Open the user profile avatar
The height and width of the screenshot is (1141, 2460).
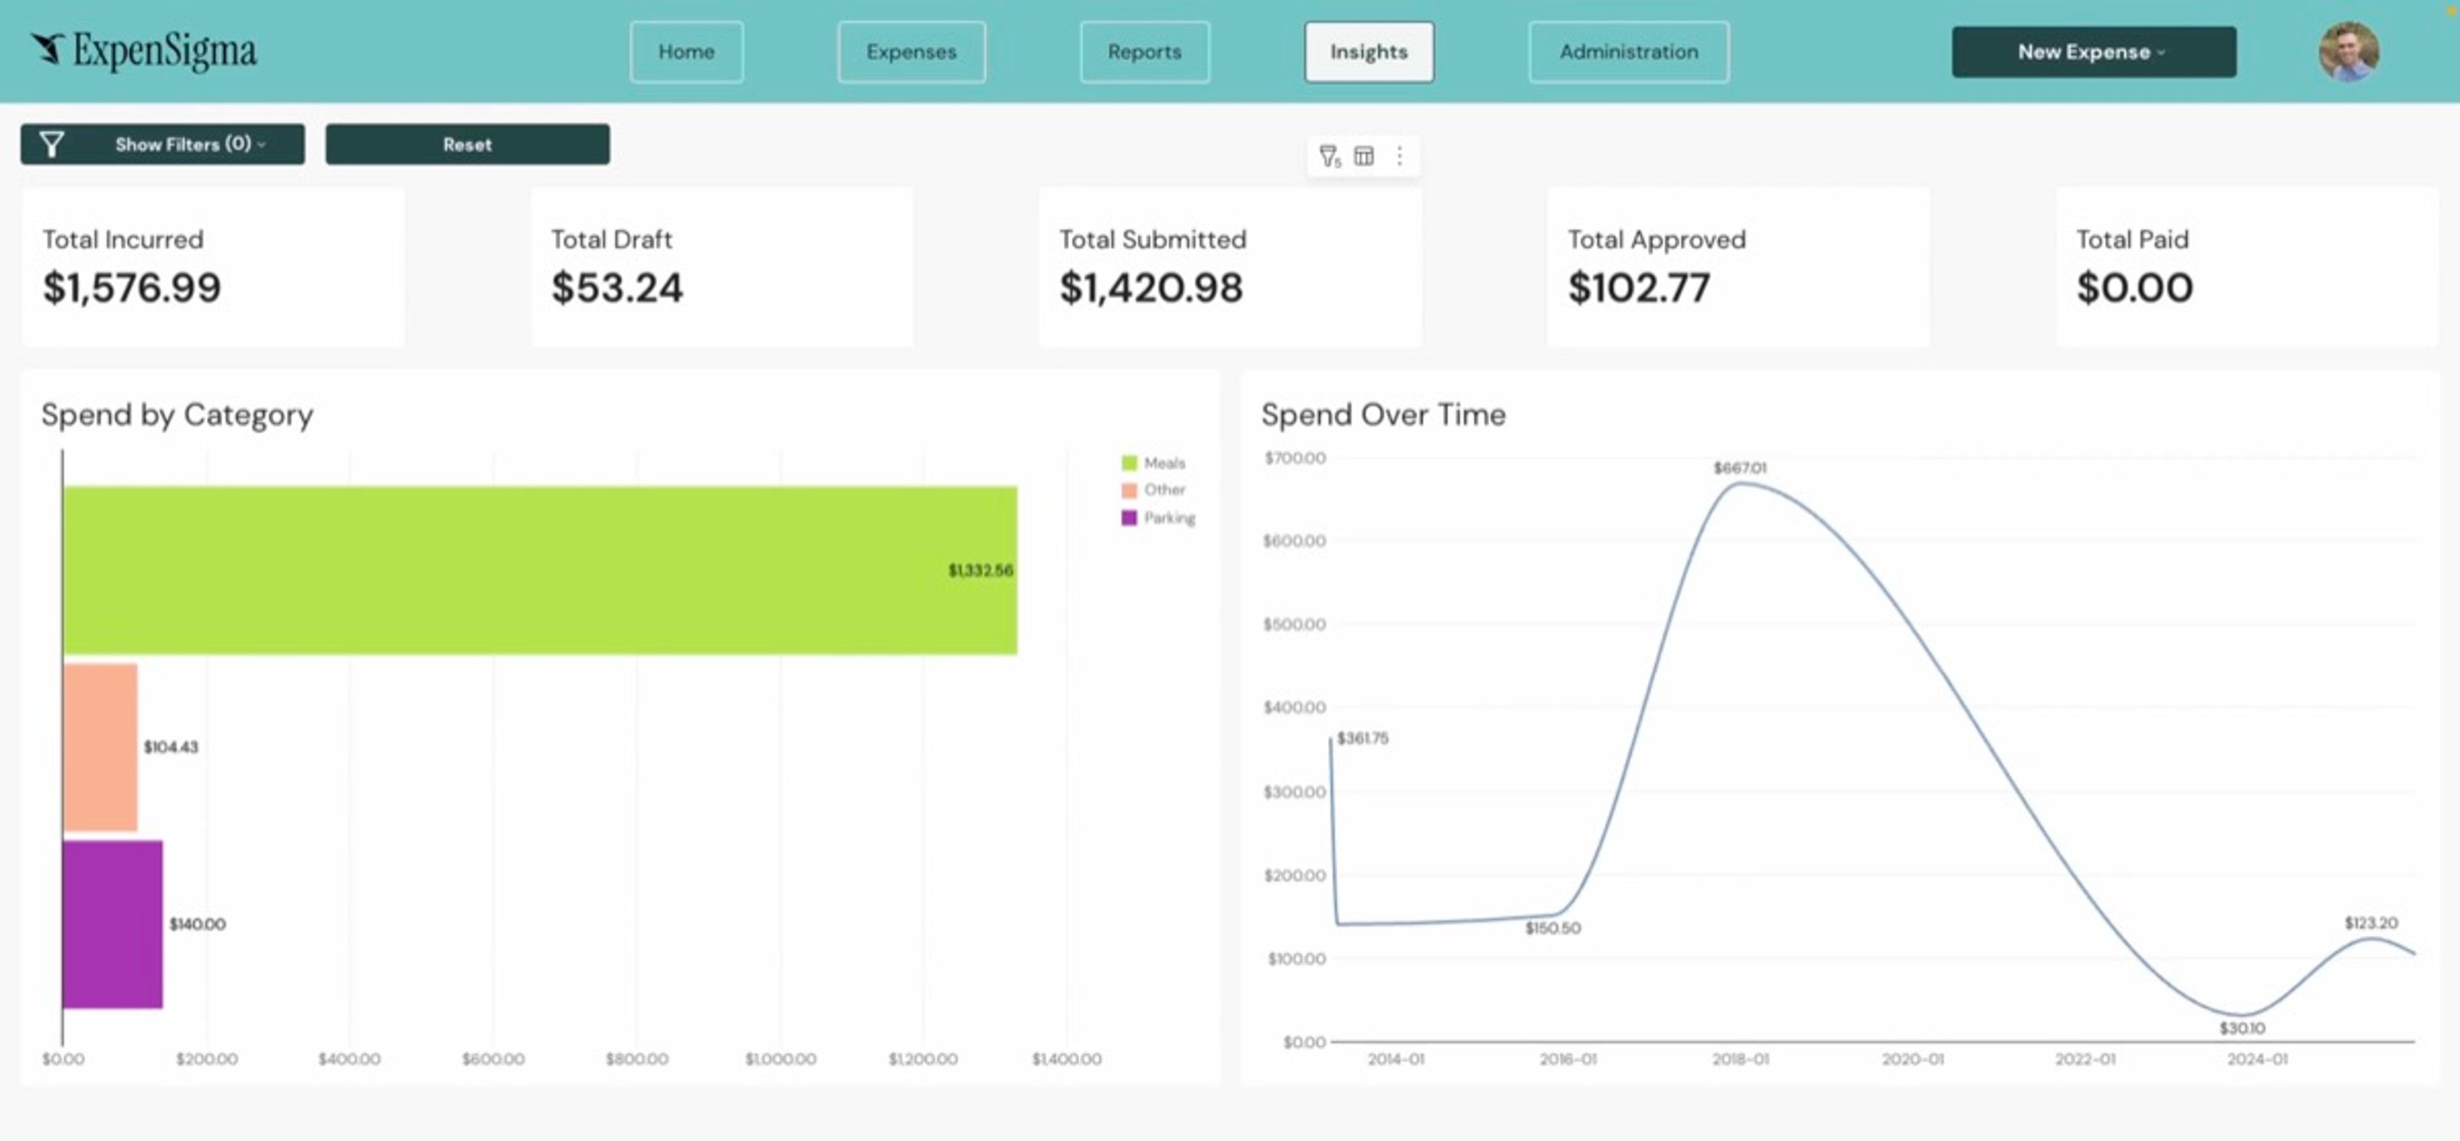pos(2349,52)
